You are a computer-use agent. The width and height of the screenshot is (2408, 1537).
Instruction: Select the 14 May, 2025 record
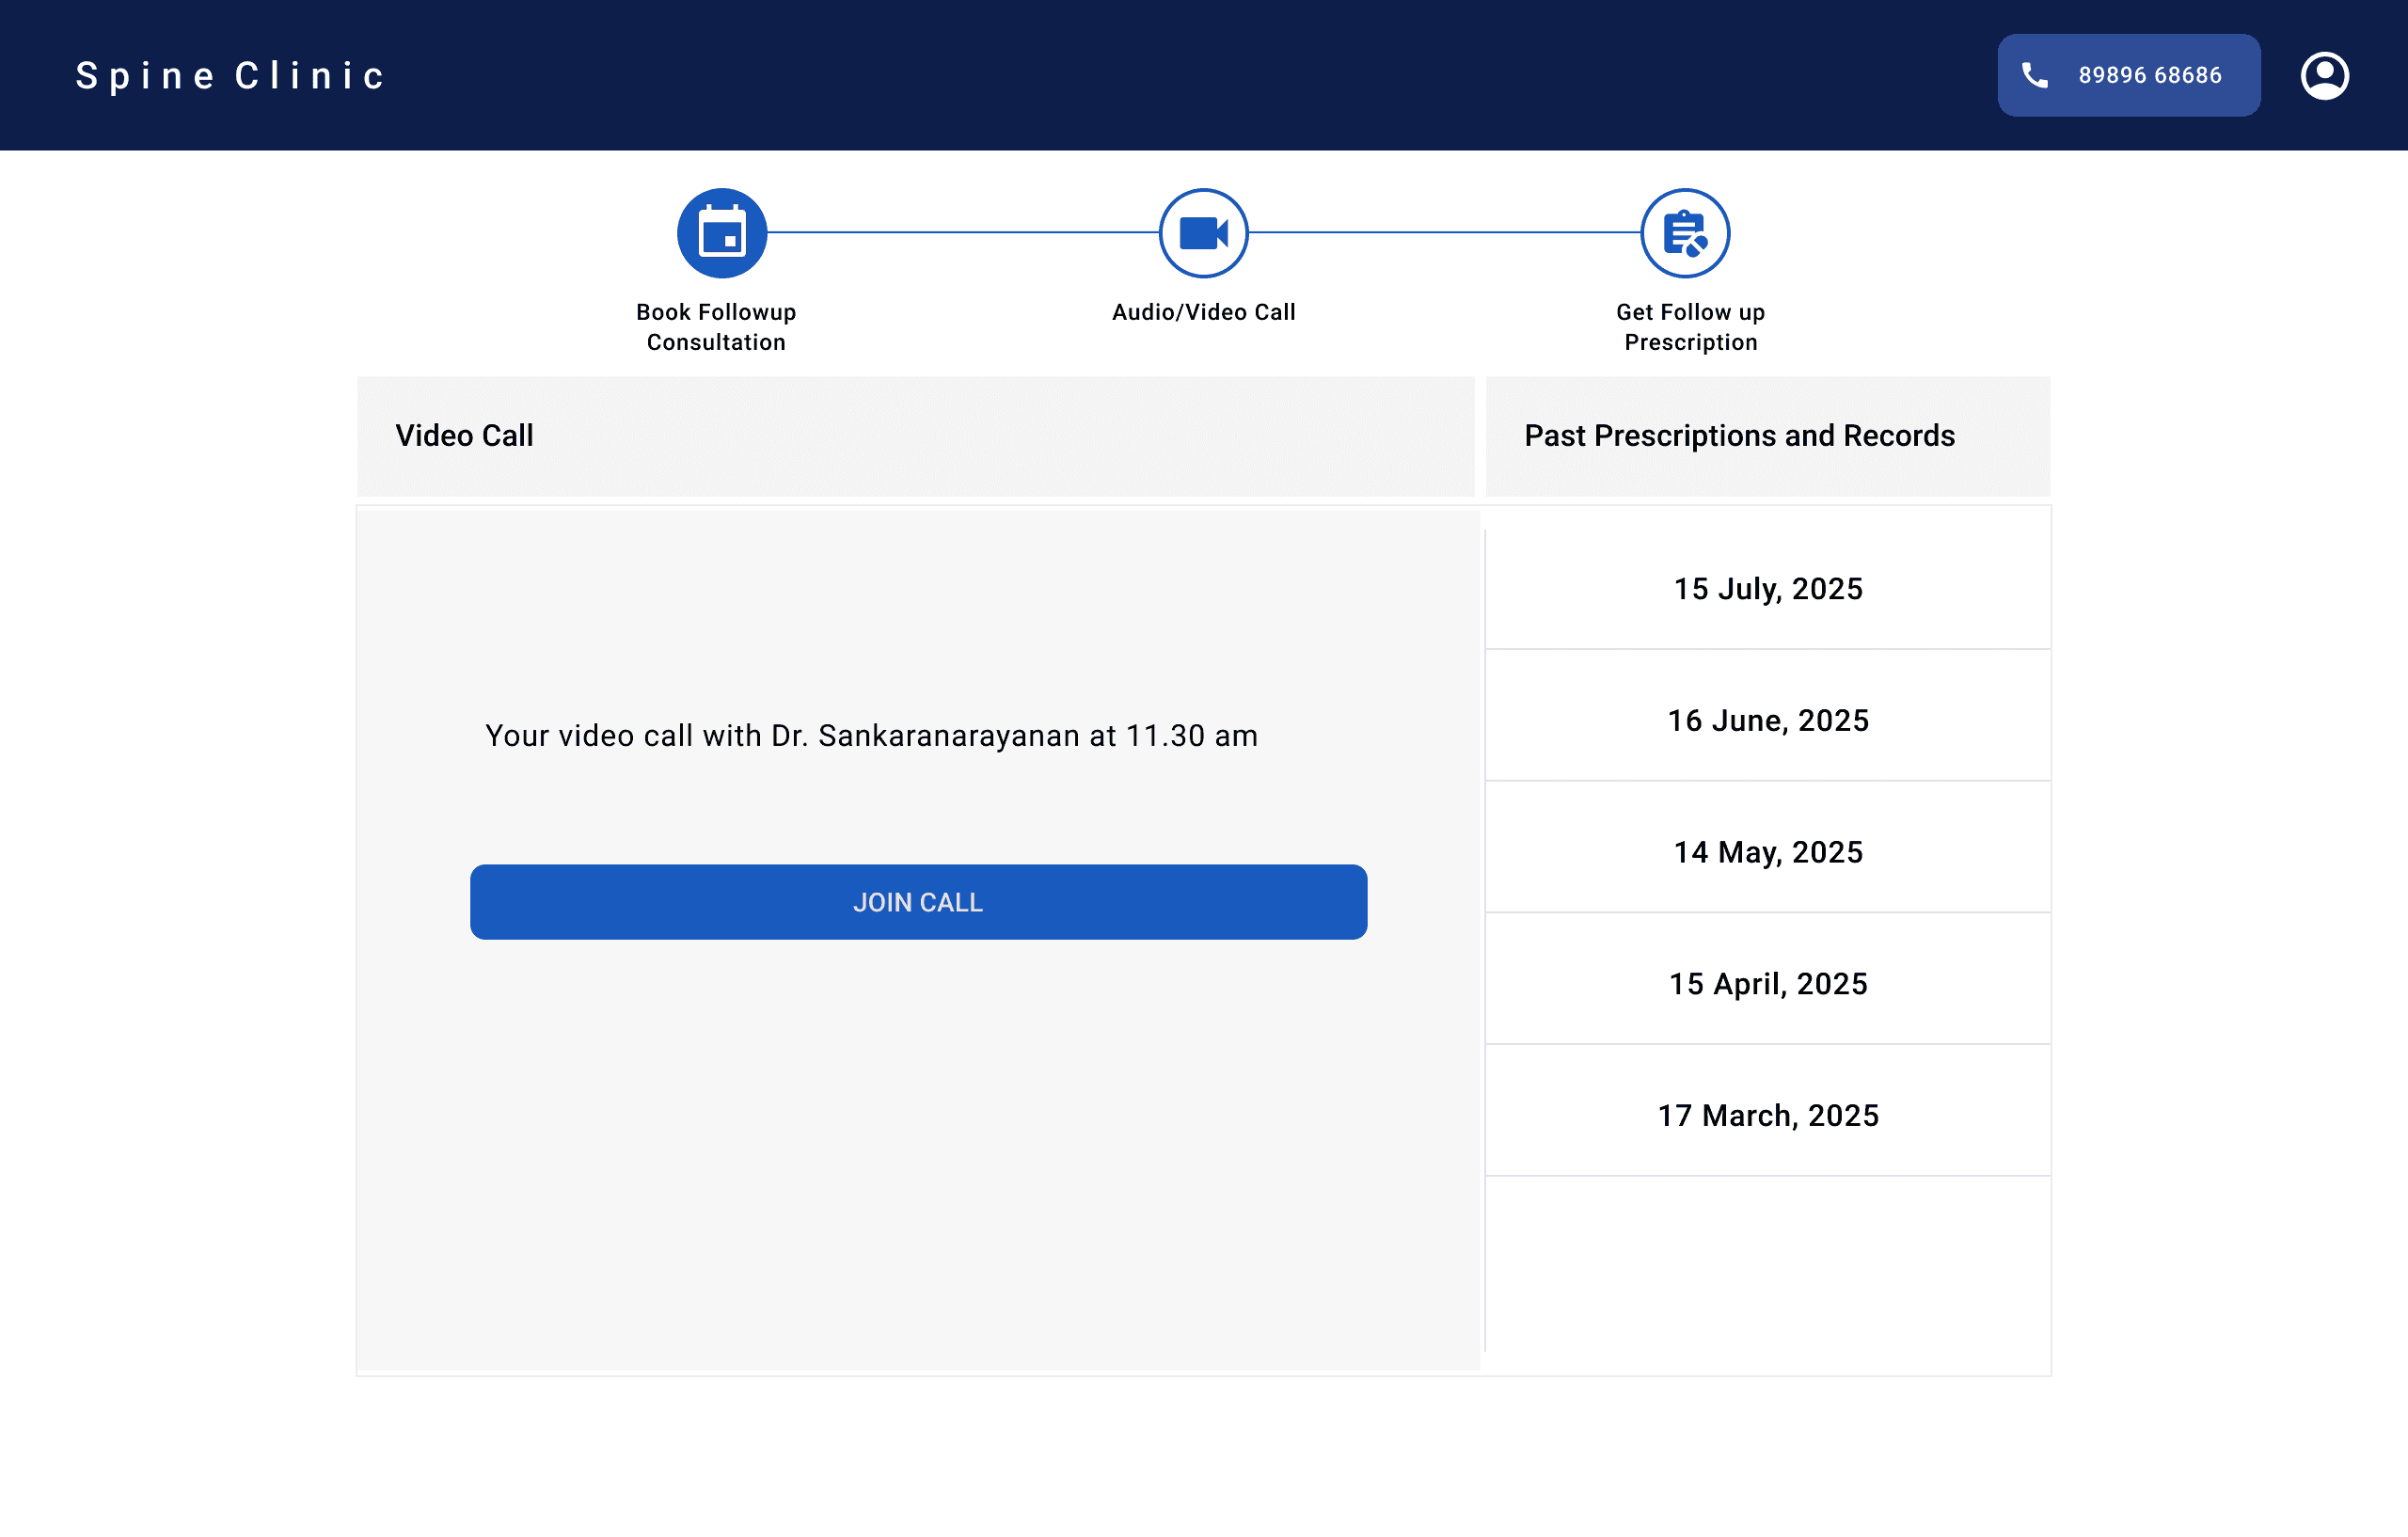click(1767, 852)
